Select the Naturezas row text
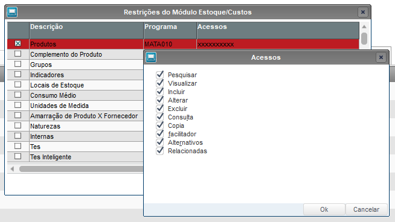Viewport: 395px width, 222px height. (x=45, y=126)
